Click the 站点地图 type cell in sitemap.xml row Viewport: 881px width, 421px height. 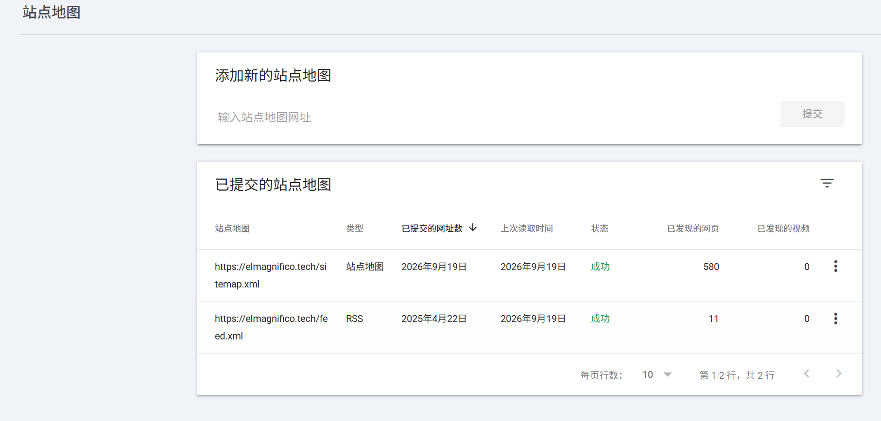(x=365, y=267)
